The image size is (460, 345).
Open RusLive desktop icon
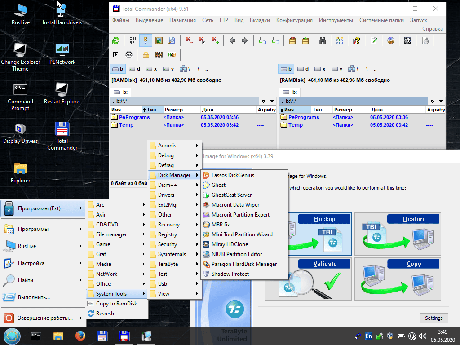point(21,15)
